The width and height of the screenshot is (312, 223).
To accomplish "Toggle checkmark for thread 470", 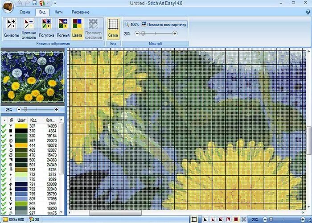I will pyautogui.click(x=4, y=155).
